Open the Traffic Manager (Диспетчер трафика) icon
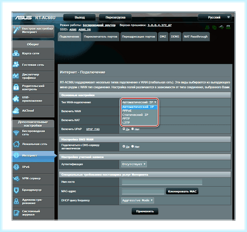This screenshot has width=247, height=232. click(x=16, y=76)
